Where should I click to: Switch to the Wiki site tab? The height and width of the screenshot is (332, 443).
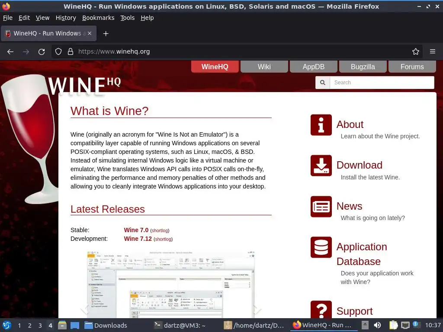264,67
